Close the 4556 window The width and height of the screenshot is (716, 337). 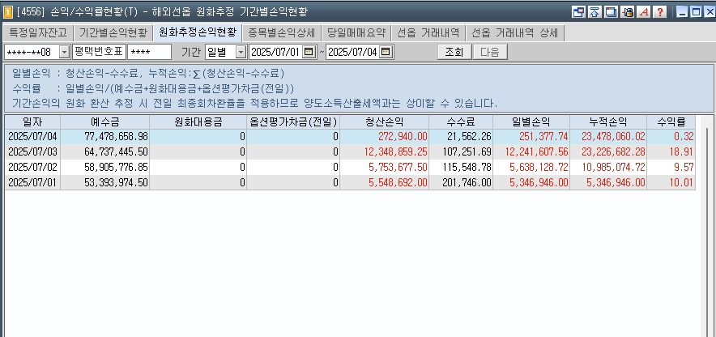(710, 12)
